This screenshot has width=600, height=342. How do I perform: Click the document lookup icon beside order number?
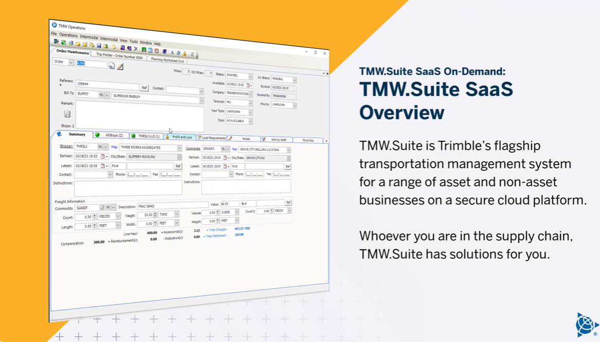(111, 66)
